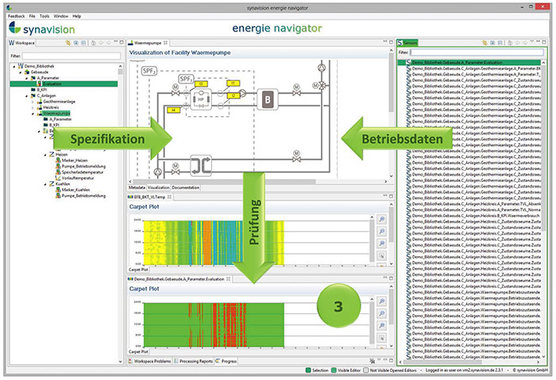Maximize the Sensors panel view

pyautogui.click(x=544, y=42)
